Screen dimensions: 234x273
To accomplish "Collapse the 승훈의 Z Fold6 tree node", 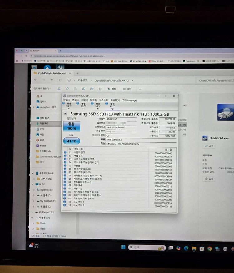I will click(33, 173).
